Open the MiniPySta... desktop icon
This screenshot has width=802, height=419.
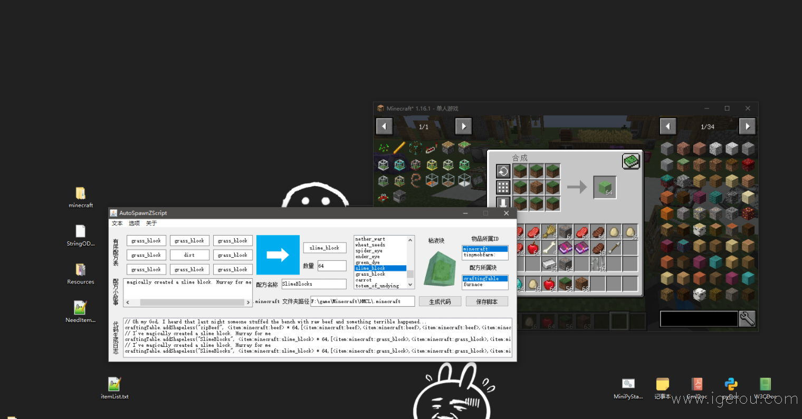click(628, 388)
